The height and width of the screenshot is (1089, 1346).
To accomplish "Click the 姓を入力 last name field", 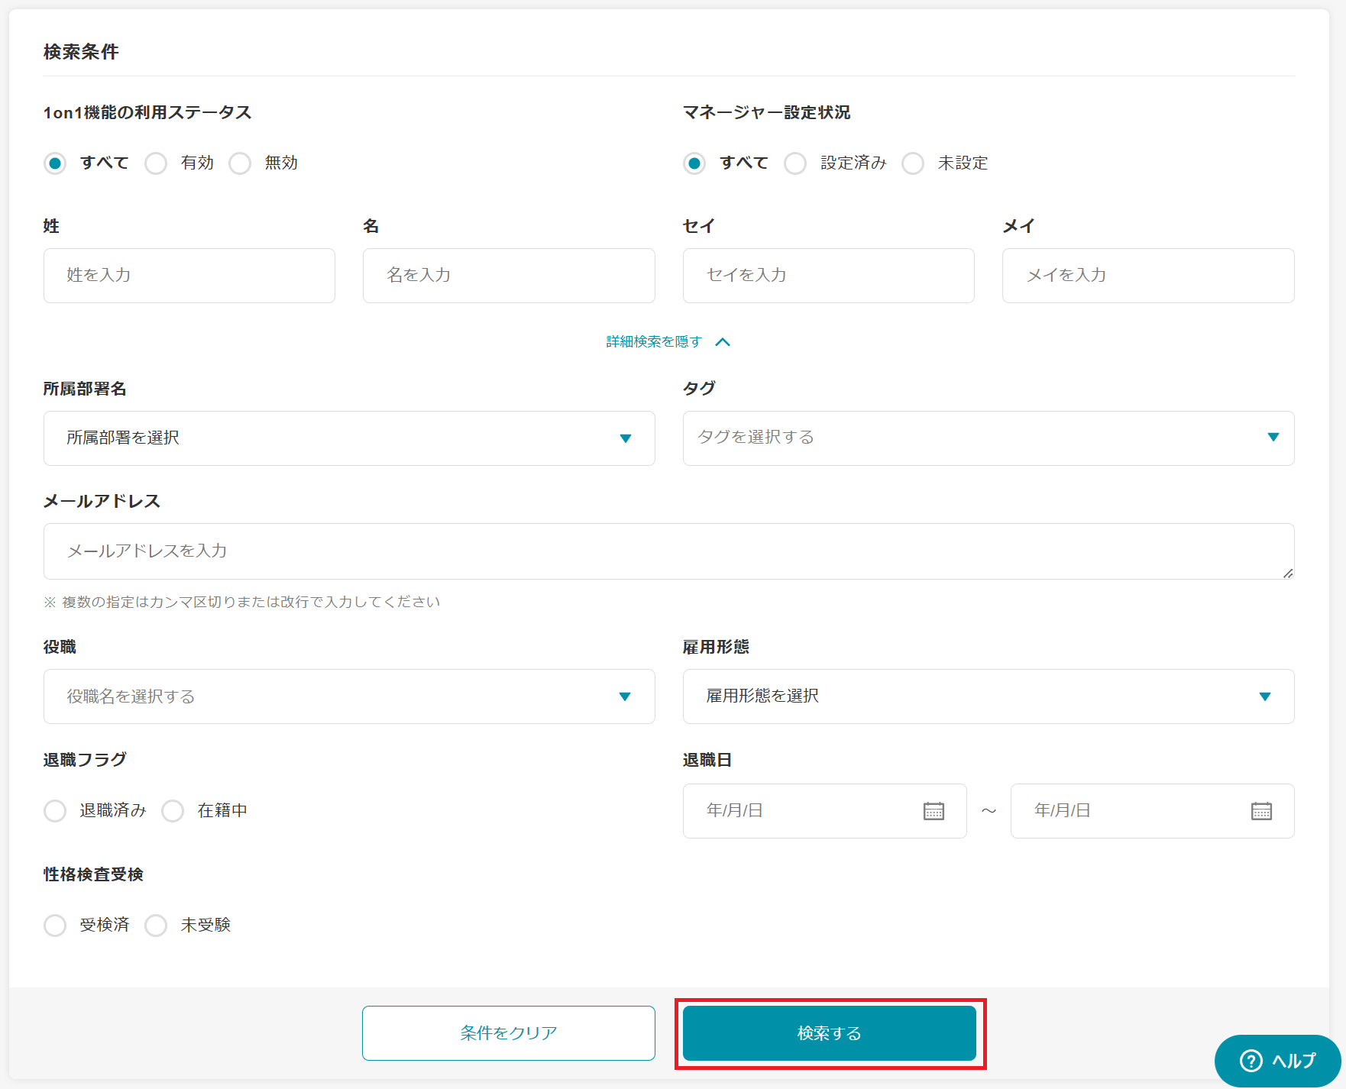I will click(x=188, y=276).
